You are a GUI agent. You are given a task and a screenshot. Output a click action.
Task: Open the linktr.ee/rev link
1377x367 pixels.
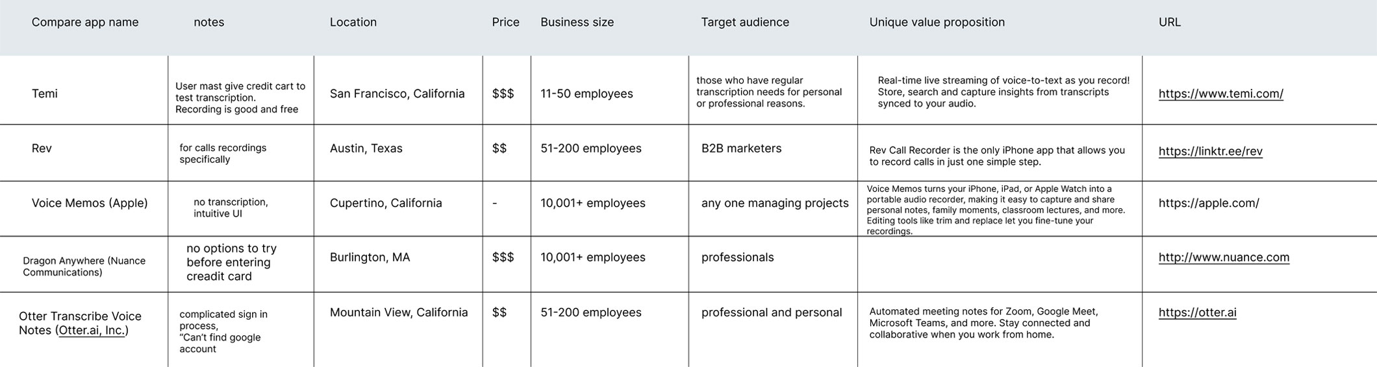[1210, 152]
